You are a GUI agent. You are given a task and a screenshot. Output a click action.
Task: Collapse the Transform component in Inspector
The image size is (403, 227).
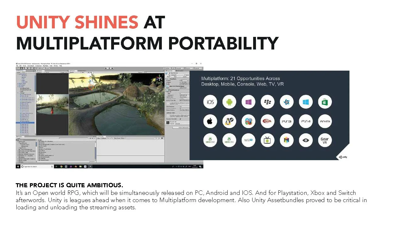pyautogui.click(x=166, y=79)
